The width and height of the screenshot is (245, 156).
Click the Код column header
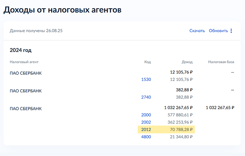(x=147, y=62)
